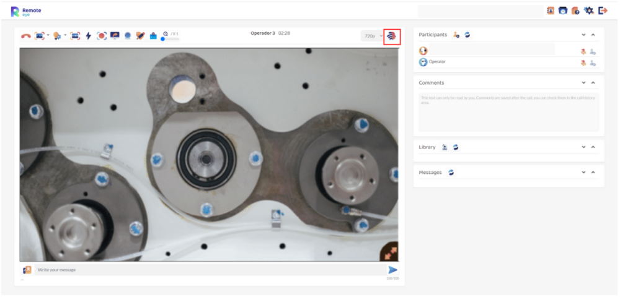620x297 pixels.
Task: Send the message with the paper-plane button
Action: (392, 270)
